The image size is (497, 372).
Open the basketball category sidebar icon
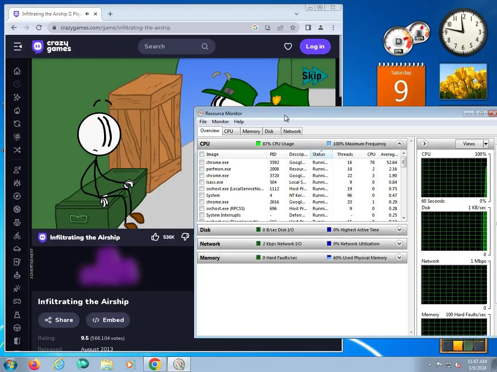click(x=17, y=209)
